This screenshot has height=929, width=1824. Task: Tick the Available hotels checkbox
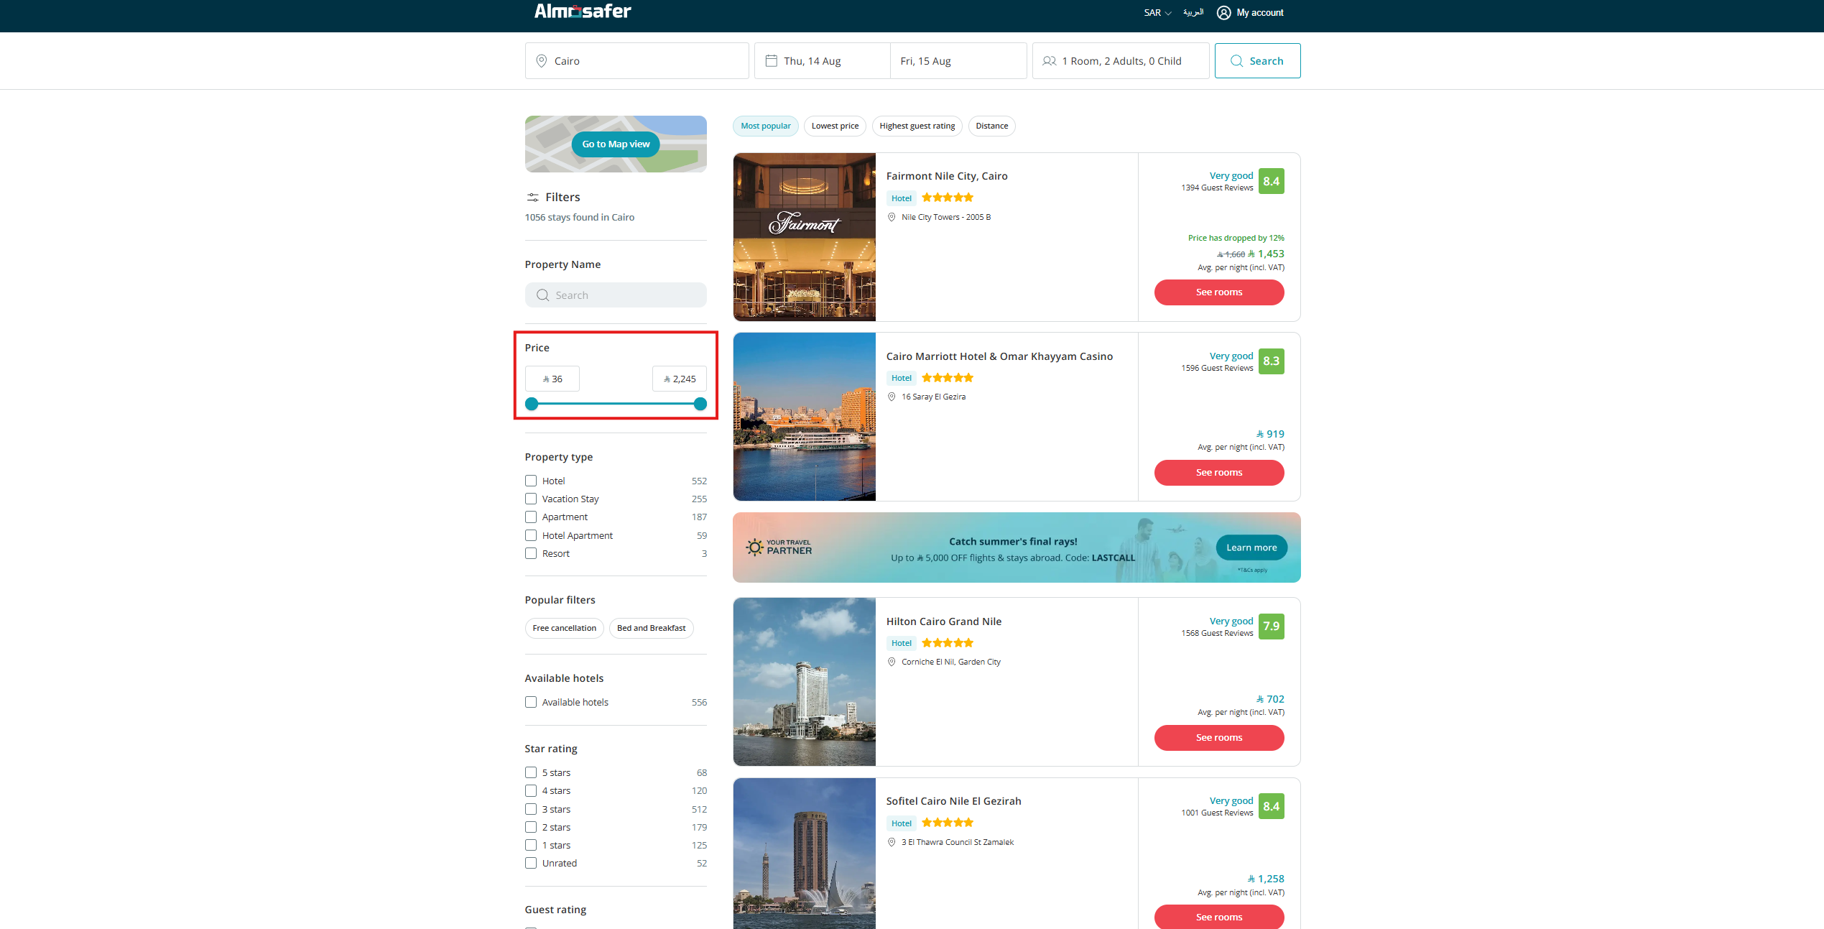coord(531,702)
